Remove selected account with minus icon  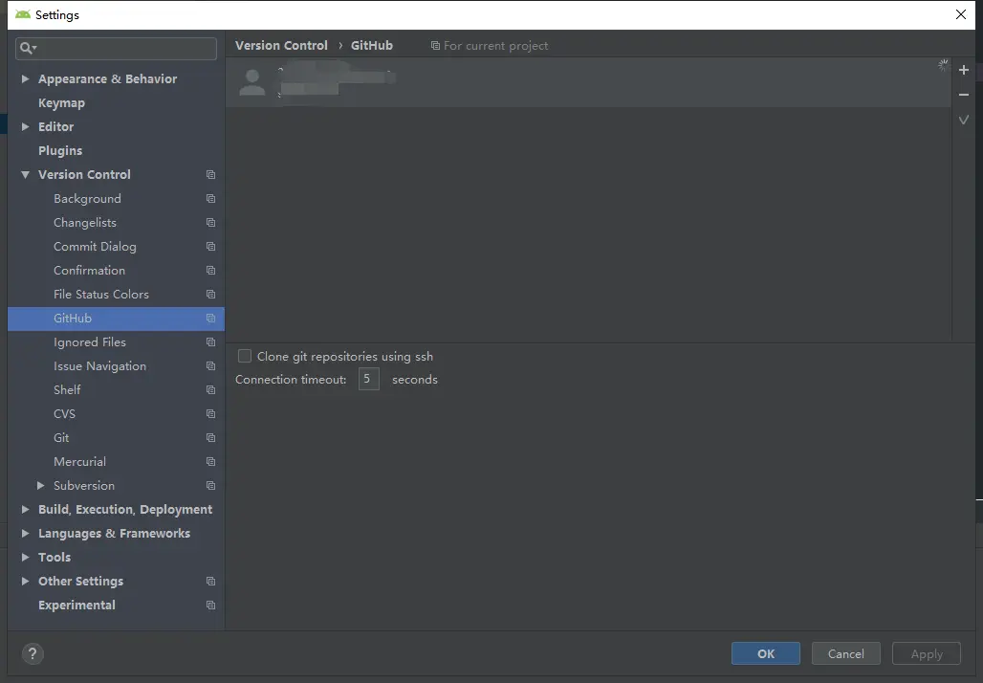coord(964,95)
